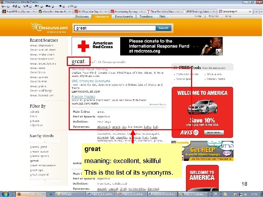Image resolution: width=263 pixels, height=197 pixels.
Task: Close the Time For Kids browser tab
Action: tap(178, 12)
